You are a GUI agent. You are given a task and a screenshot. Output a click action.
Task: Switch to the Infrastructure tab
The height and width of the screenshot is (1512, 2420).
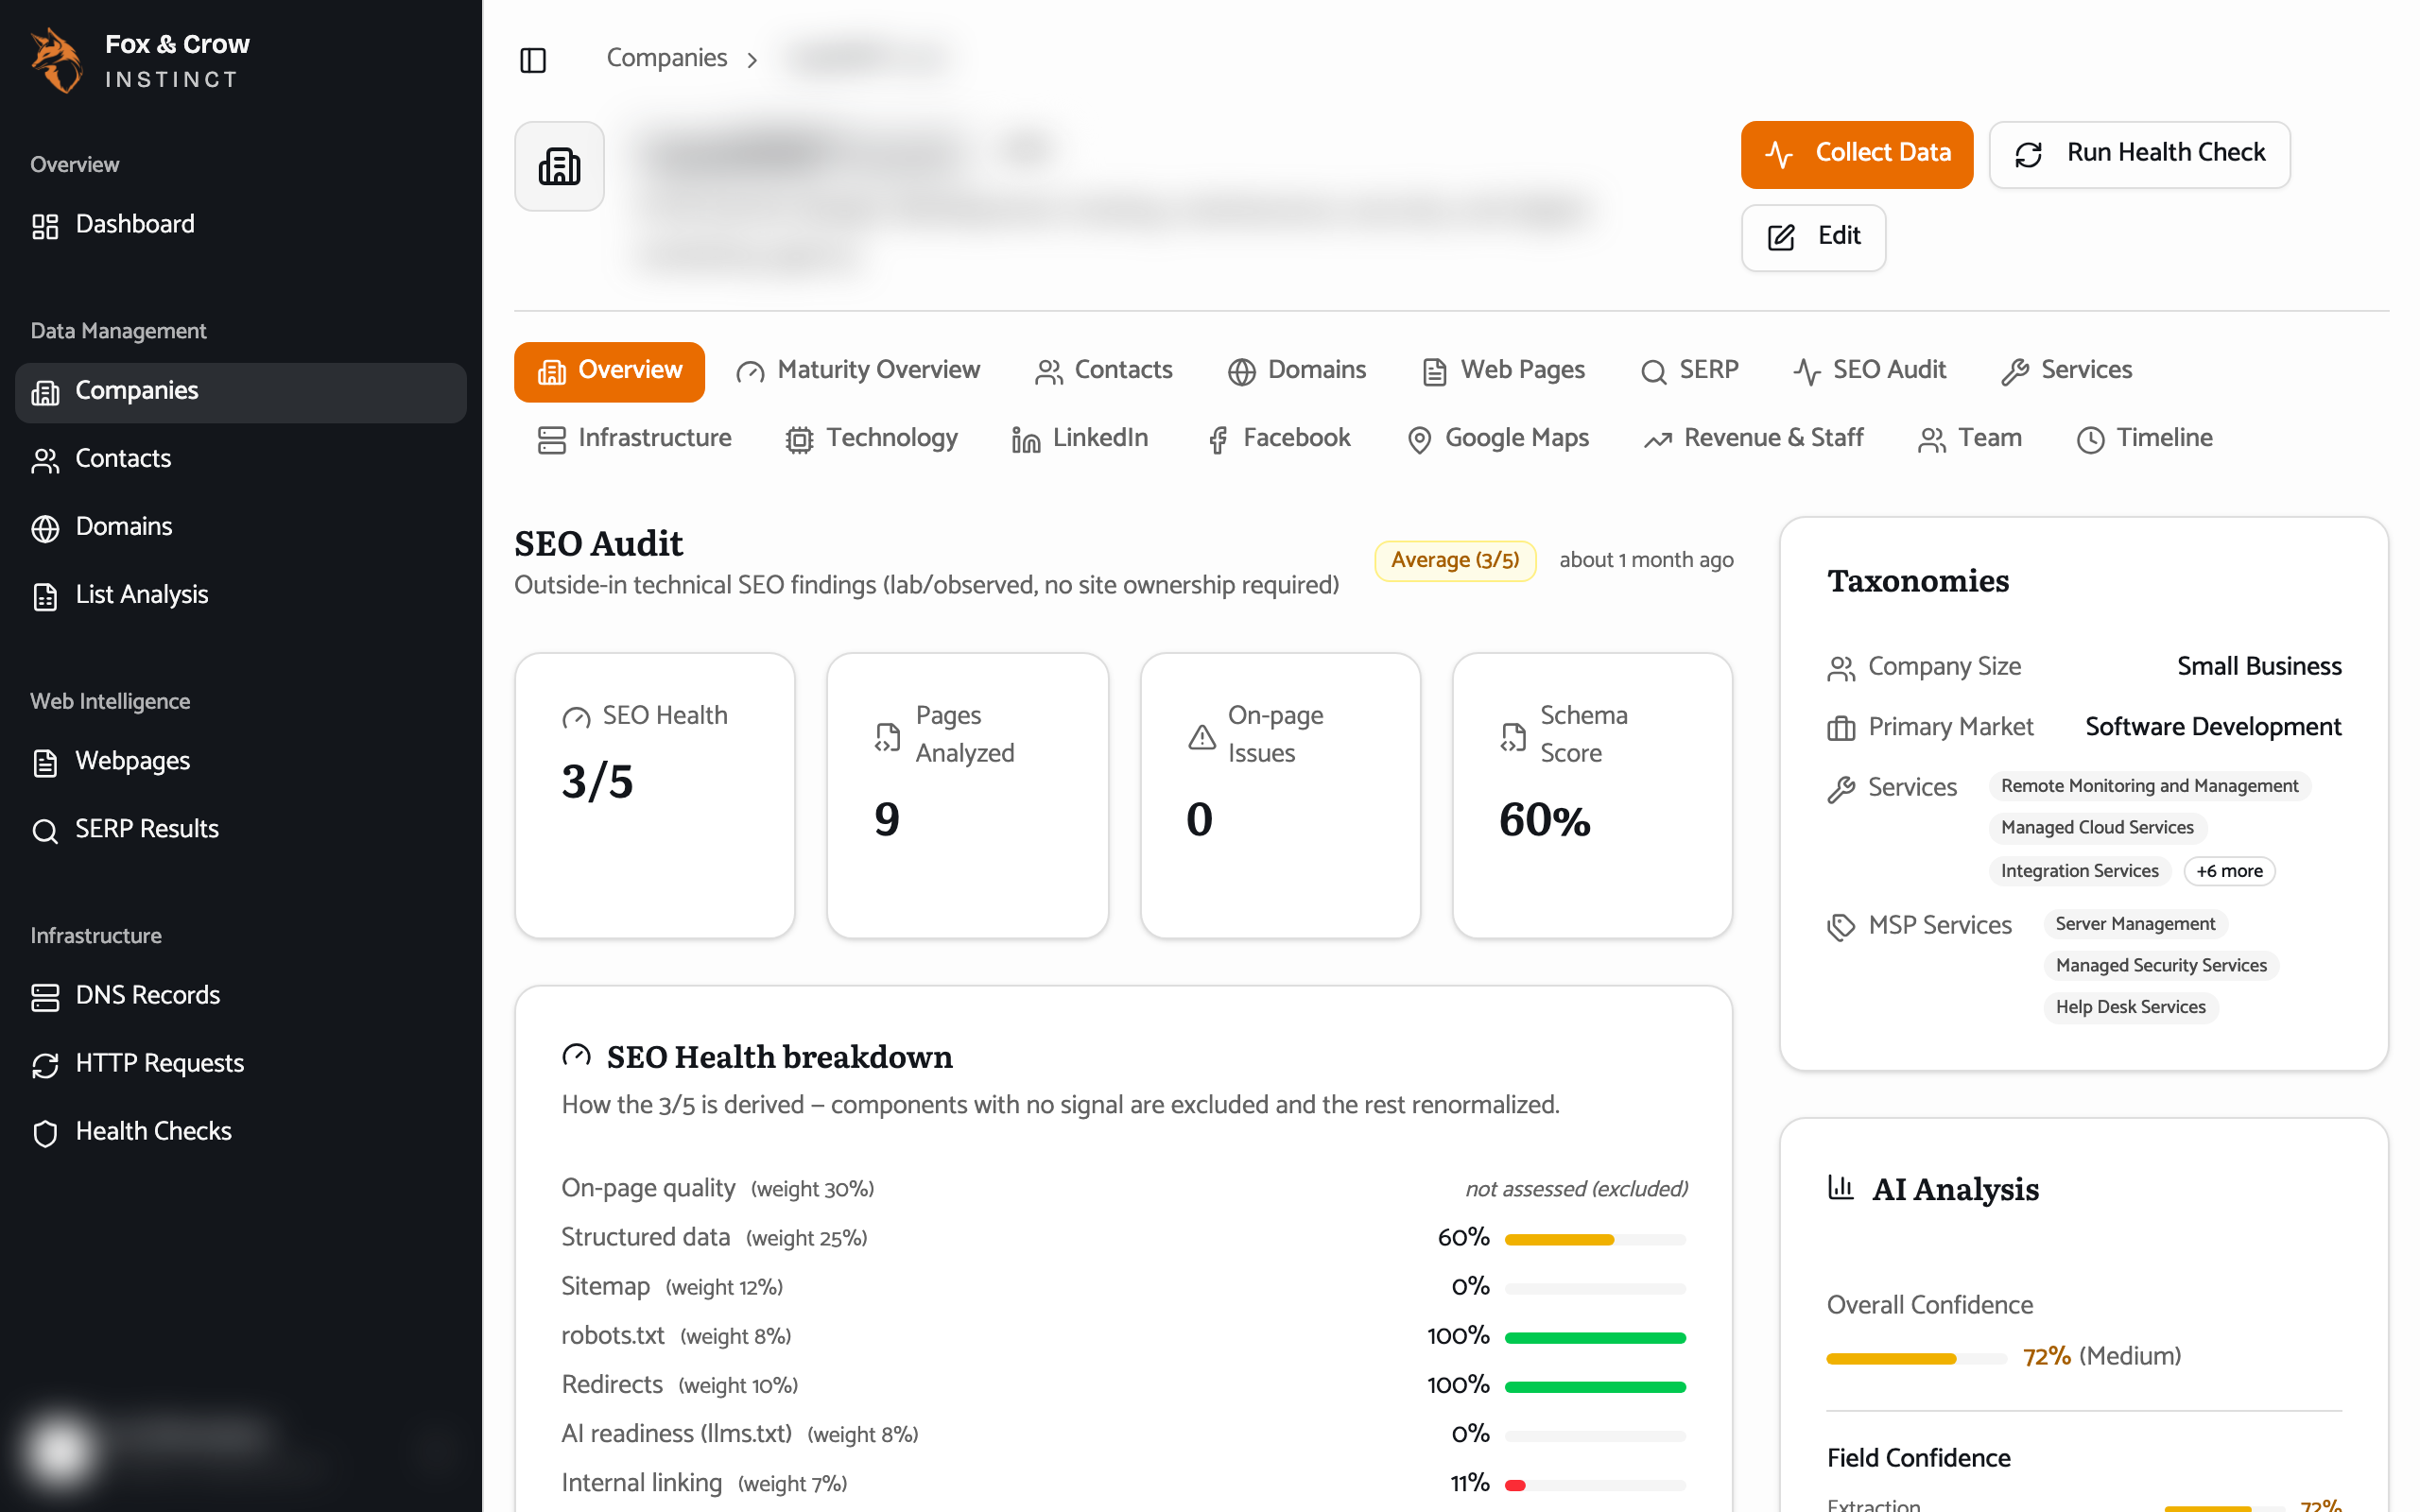coord(634,440)
